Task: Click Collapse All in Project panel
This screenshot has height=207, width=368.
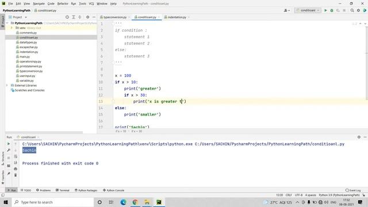Action: pyautogui.click(x=80, y=17)
